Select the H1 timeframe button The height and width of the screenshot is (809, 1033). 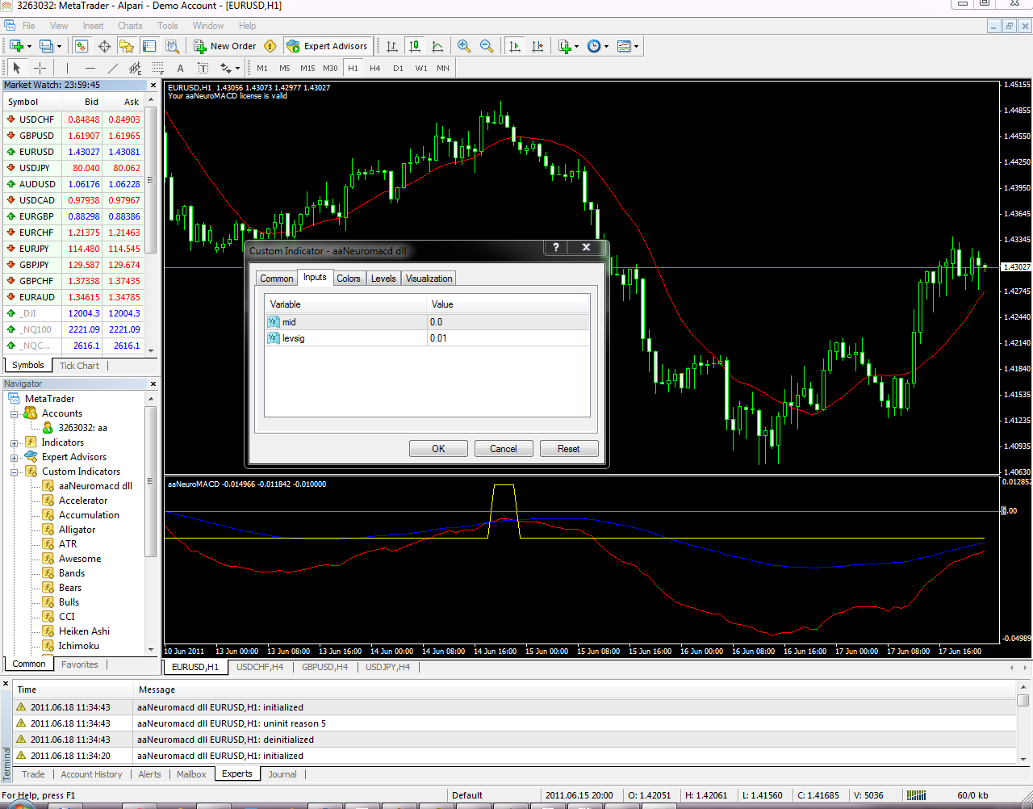[x=353, y=68]
